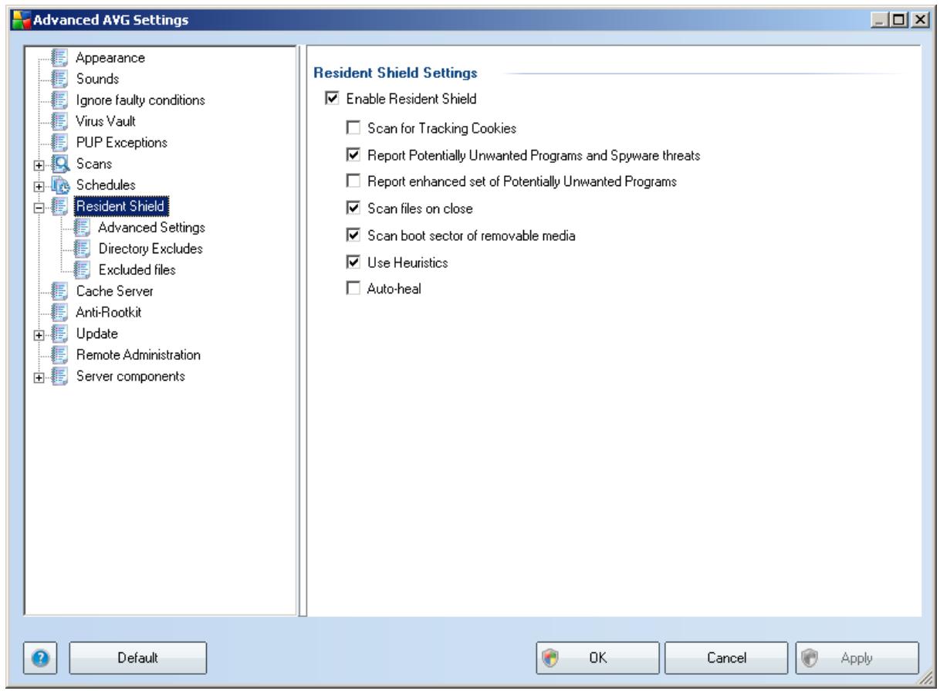
Task: Click the Virus Vault item icon
Action: pyautogui.click(x=58, y=120)
